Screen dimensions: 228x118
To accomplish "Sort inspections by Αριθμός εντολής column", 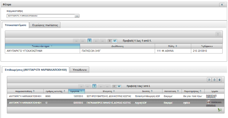I will coord(56,91).
